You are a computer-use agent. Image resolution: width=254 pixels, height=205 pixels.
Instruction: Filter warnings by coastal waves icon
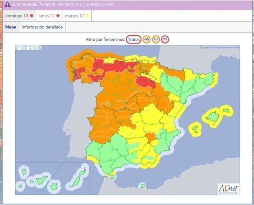(165, 40)
